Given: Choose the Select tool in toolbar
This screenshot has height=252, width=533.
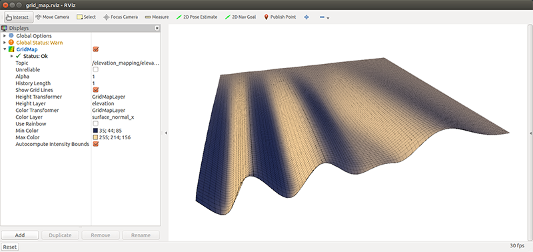Looking at the screenshot, I should coord(87,17).
